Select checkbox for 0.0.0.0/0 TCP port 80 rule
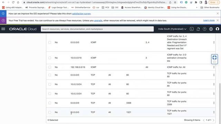The width and height of the screenshot is (221, 124). point(50,75)
